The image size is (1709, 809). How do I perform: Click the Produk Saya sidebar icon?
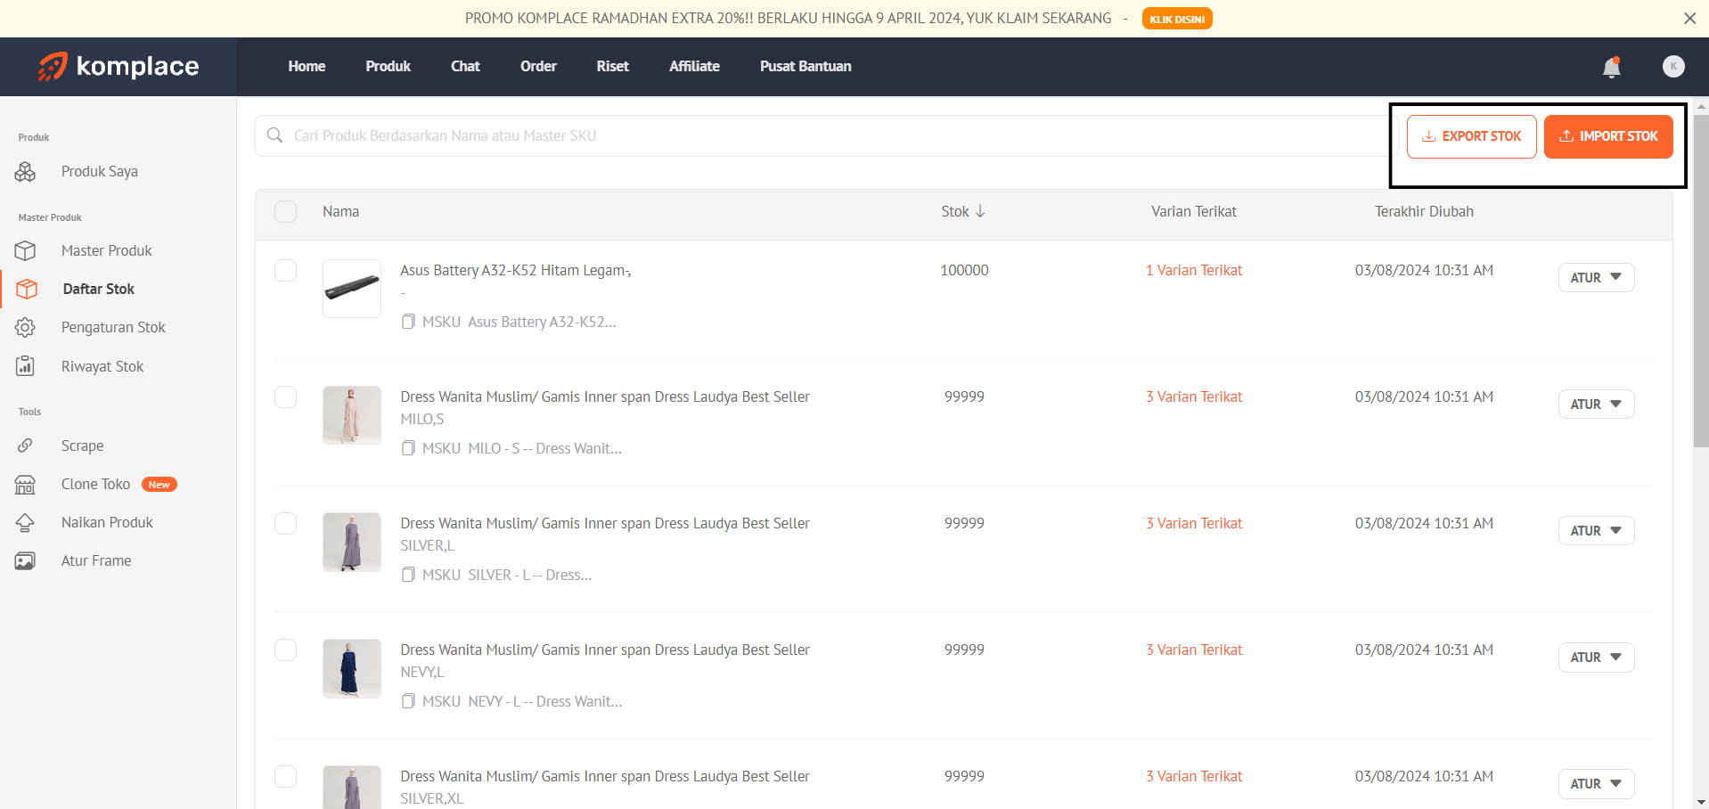tap(25, 171)
